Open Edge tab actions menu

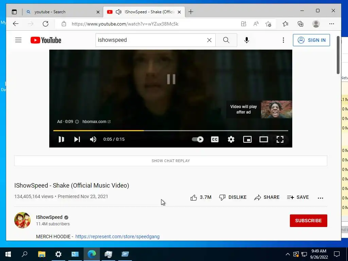point(14,12)
